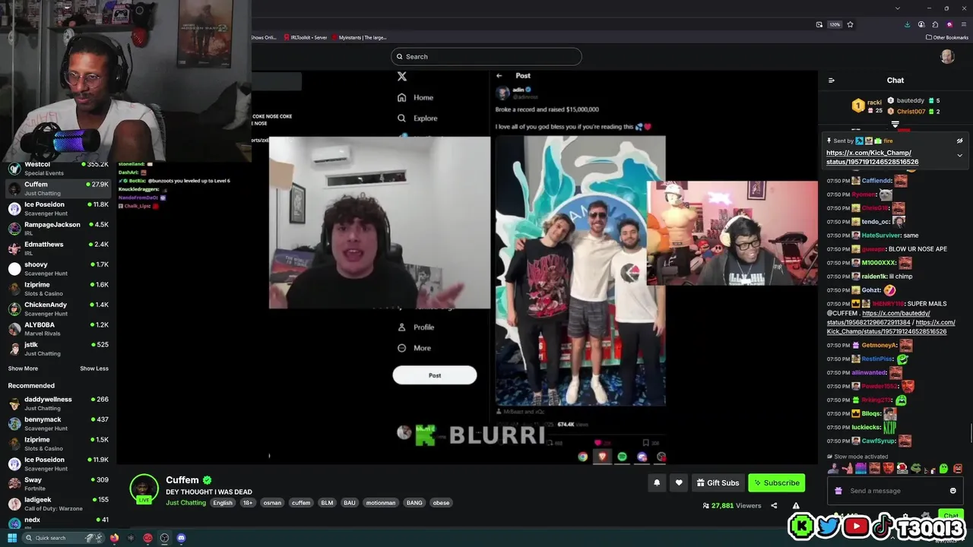Click the IRLToolkit - Server bookmark

pos(305,37)
